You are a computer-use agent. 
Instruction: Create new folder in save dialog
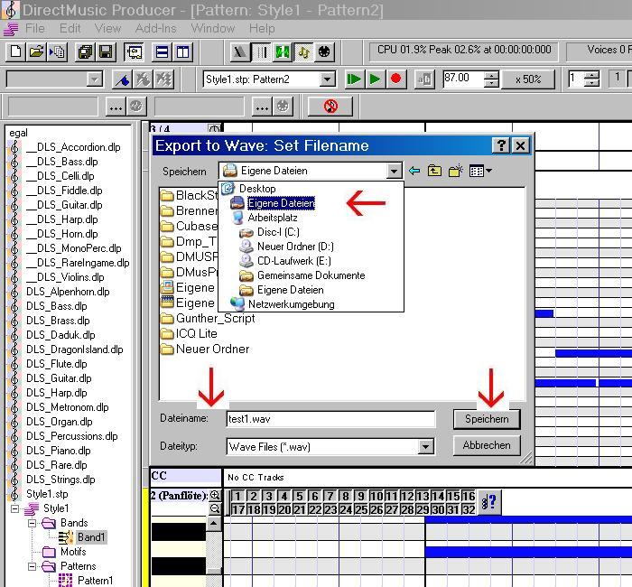tap(456, 171)
